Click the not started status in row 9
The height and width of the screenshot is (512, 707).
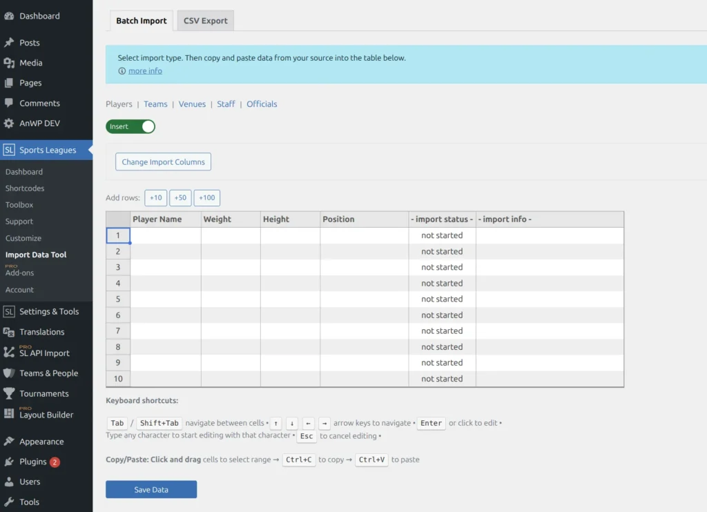[x=442, y=363]
